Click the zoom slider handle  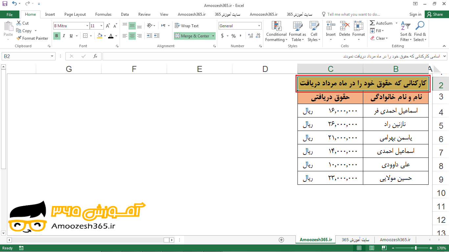pos(416,248)
